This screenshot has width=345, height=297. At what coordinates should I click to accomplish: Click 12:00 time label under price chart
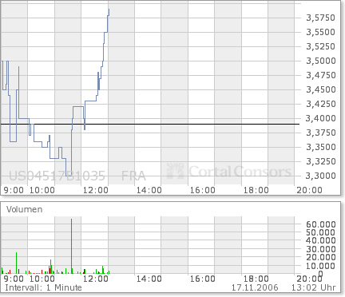click(x=96, y=191)
